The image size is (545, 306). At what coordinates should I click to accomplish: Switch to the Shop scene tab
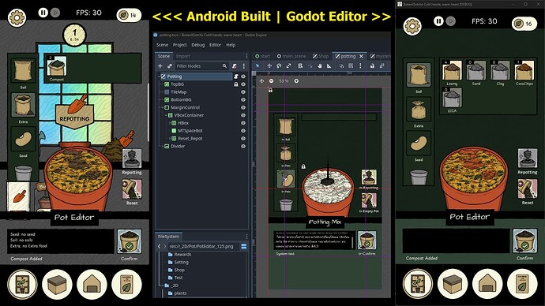(x=321, y=56)
